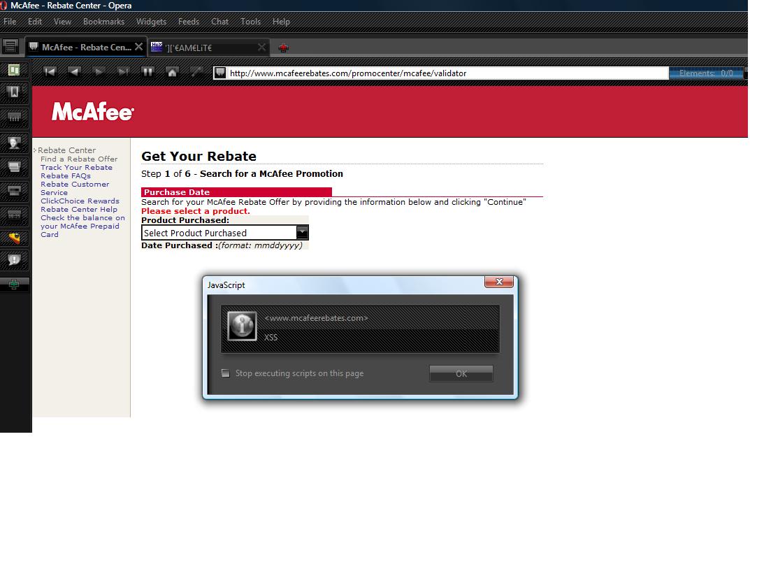This screenshot has width=757, height=583.
Task: Open the Rebate Center link
Action: pos(66,150)
